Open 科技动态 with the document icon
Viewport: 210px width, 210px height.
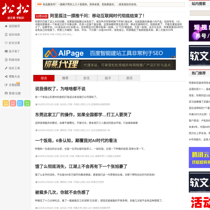click(x=12, y=60)
